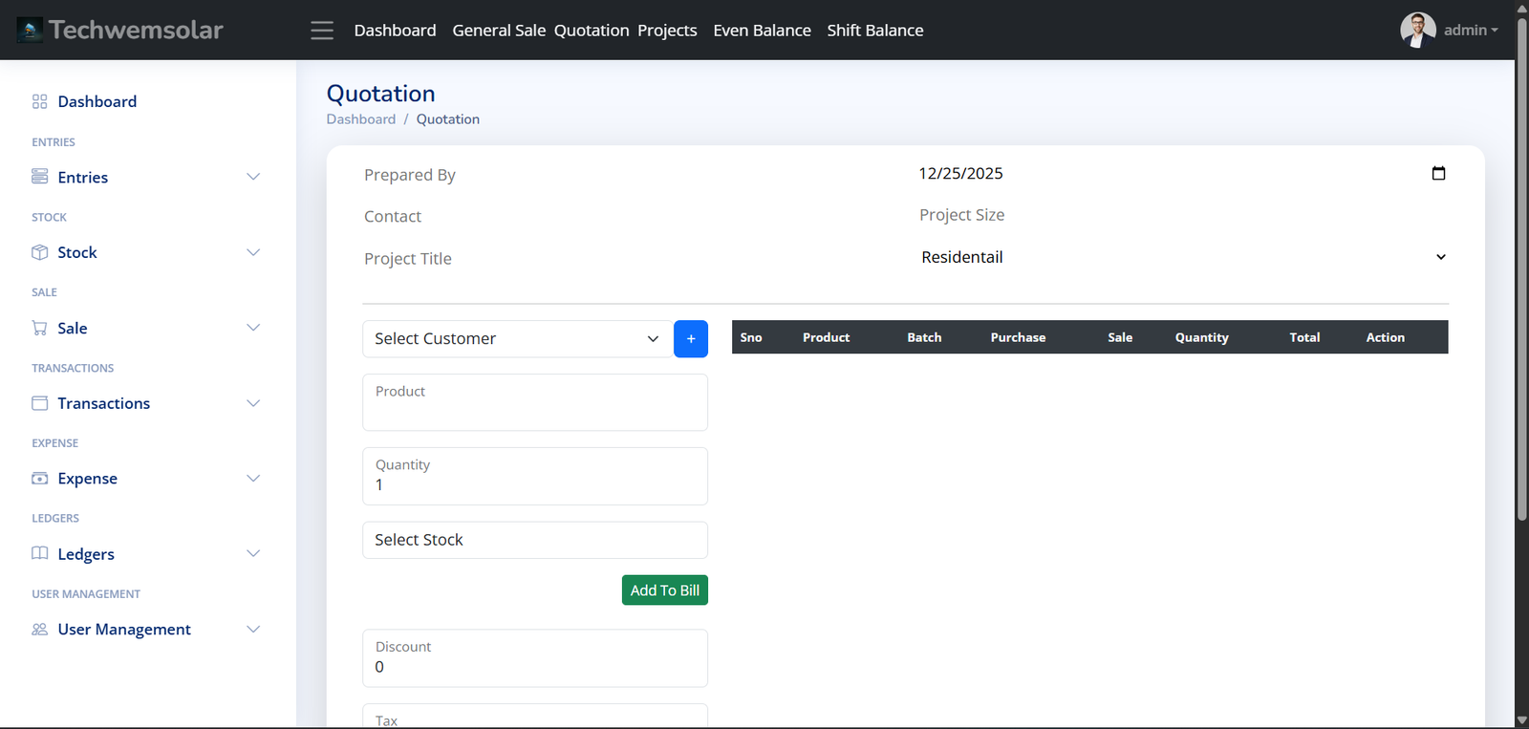1529x729 pixels.
Task: Click the Stock box icon
Action: click(39, 252)
